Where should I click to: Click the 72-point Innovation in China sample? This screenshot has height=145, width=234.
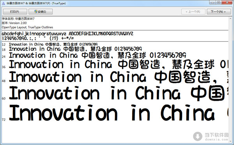click(x=112, y=113)
